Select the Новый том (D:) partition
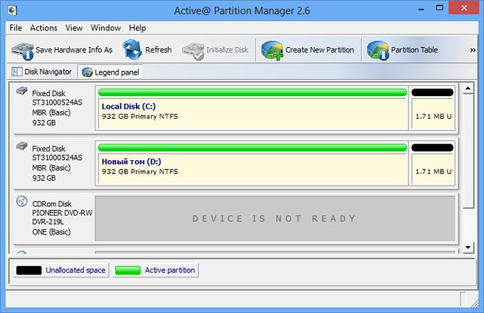 tap(253, 169)
